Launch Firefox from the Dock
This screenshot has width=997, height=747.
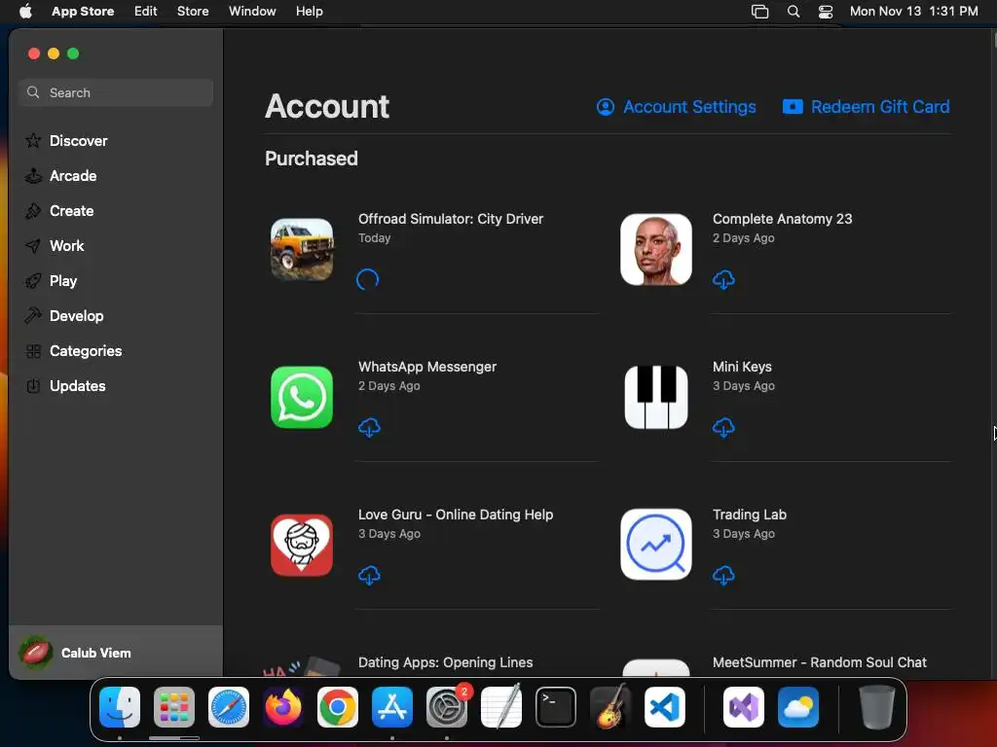(x=283, y=707)
